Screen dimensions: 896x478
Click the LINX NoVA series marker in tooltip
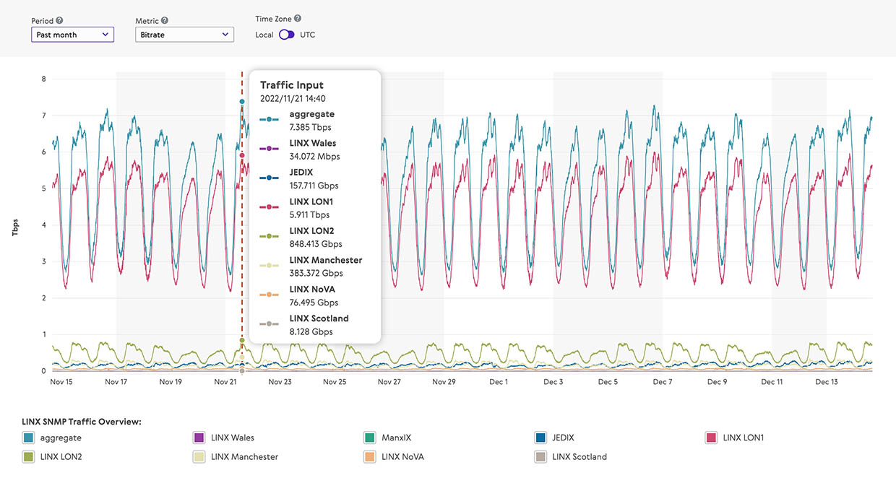(x=269, y=294)
